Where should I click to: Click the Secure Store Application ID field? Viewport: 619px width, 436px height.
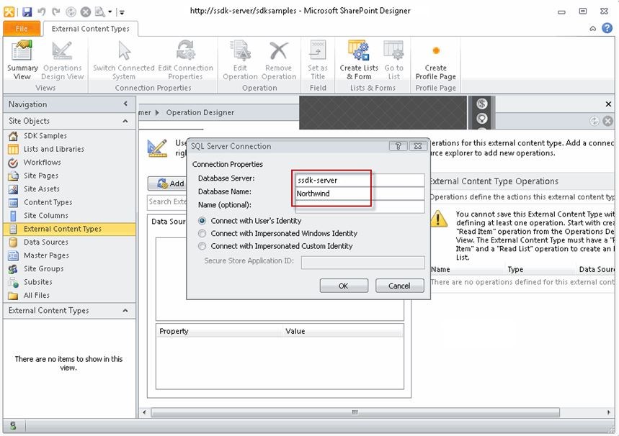click(x=362, y=263)
